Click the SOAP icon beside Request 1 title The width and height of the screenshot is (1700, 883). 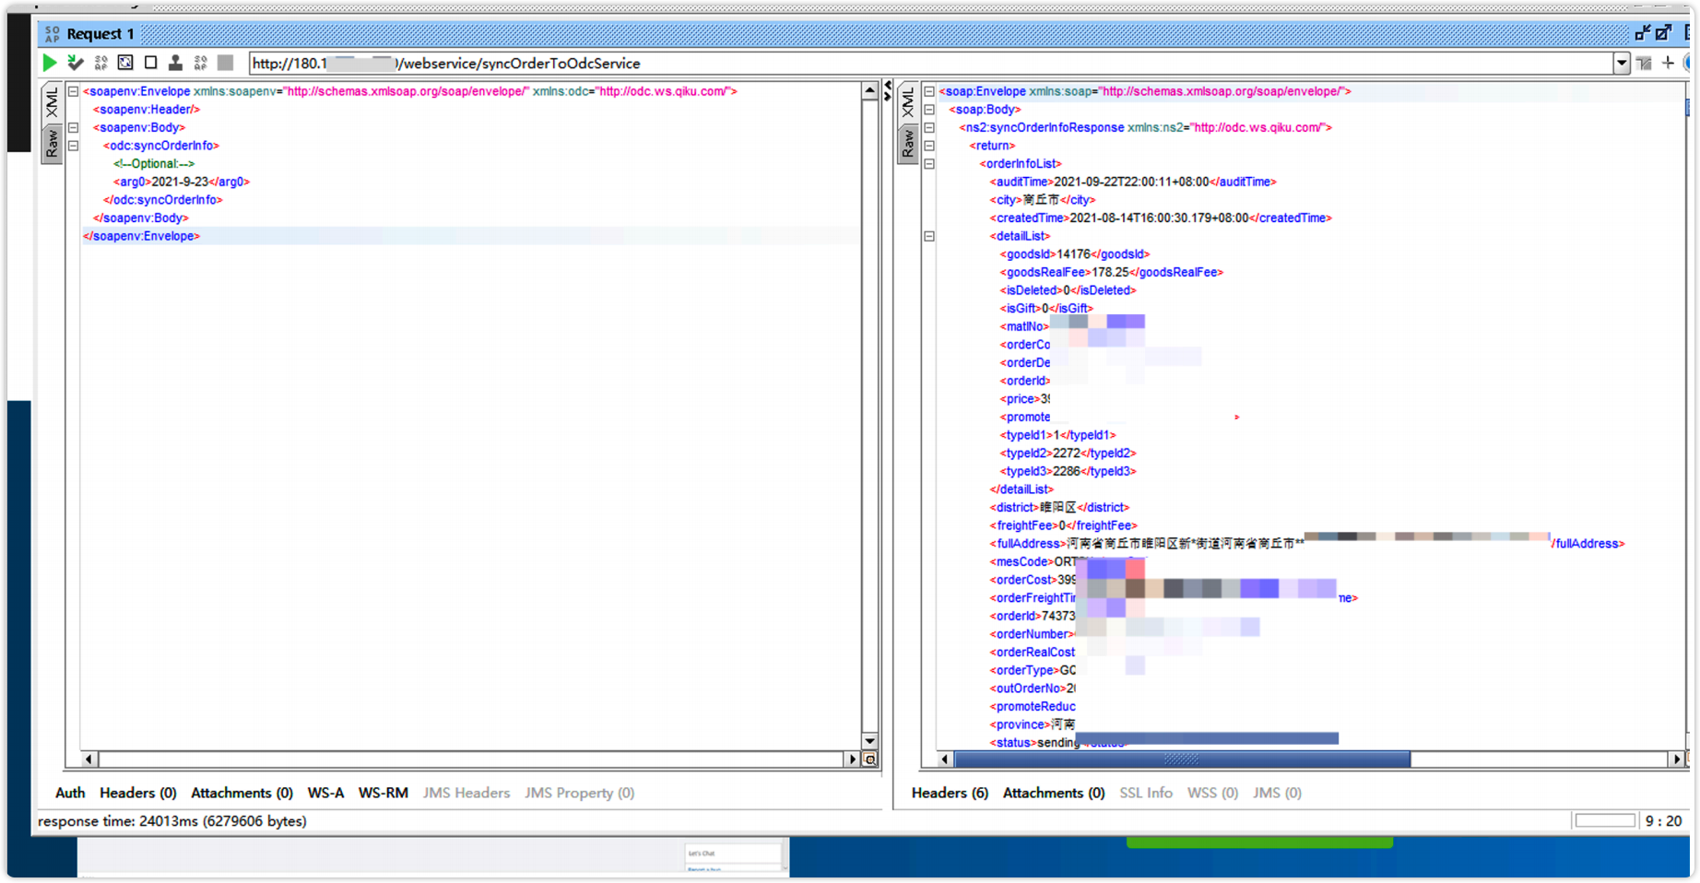[53, 34]
